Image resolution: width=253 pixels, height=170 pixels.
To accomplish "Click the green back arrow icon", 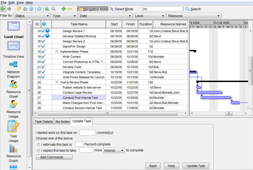I will pyautogui.click(x=3, y=9).
